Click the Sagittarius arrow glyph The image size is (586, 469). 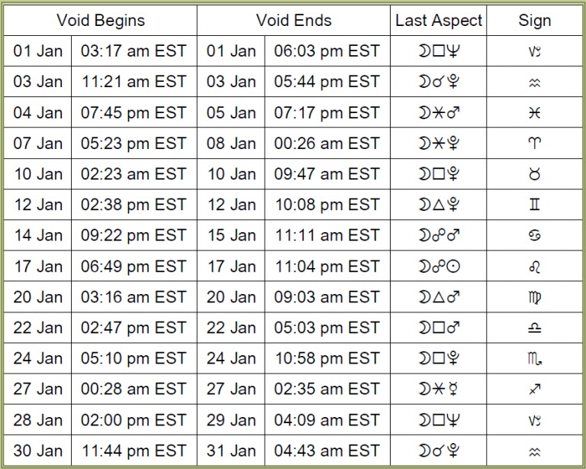534,390
